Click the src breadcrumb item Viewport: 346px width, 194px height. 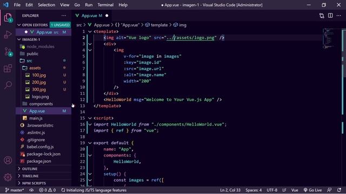coord(79,25)
